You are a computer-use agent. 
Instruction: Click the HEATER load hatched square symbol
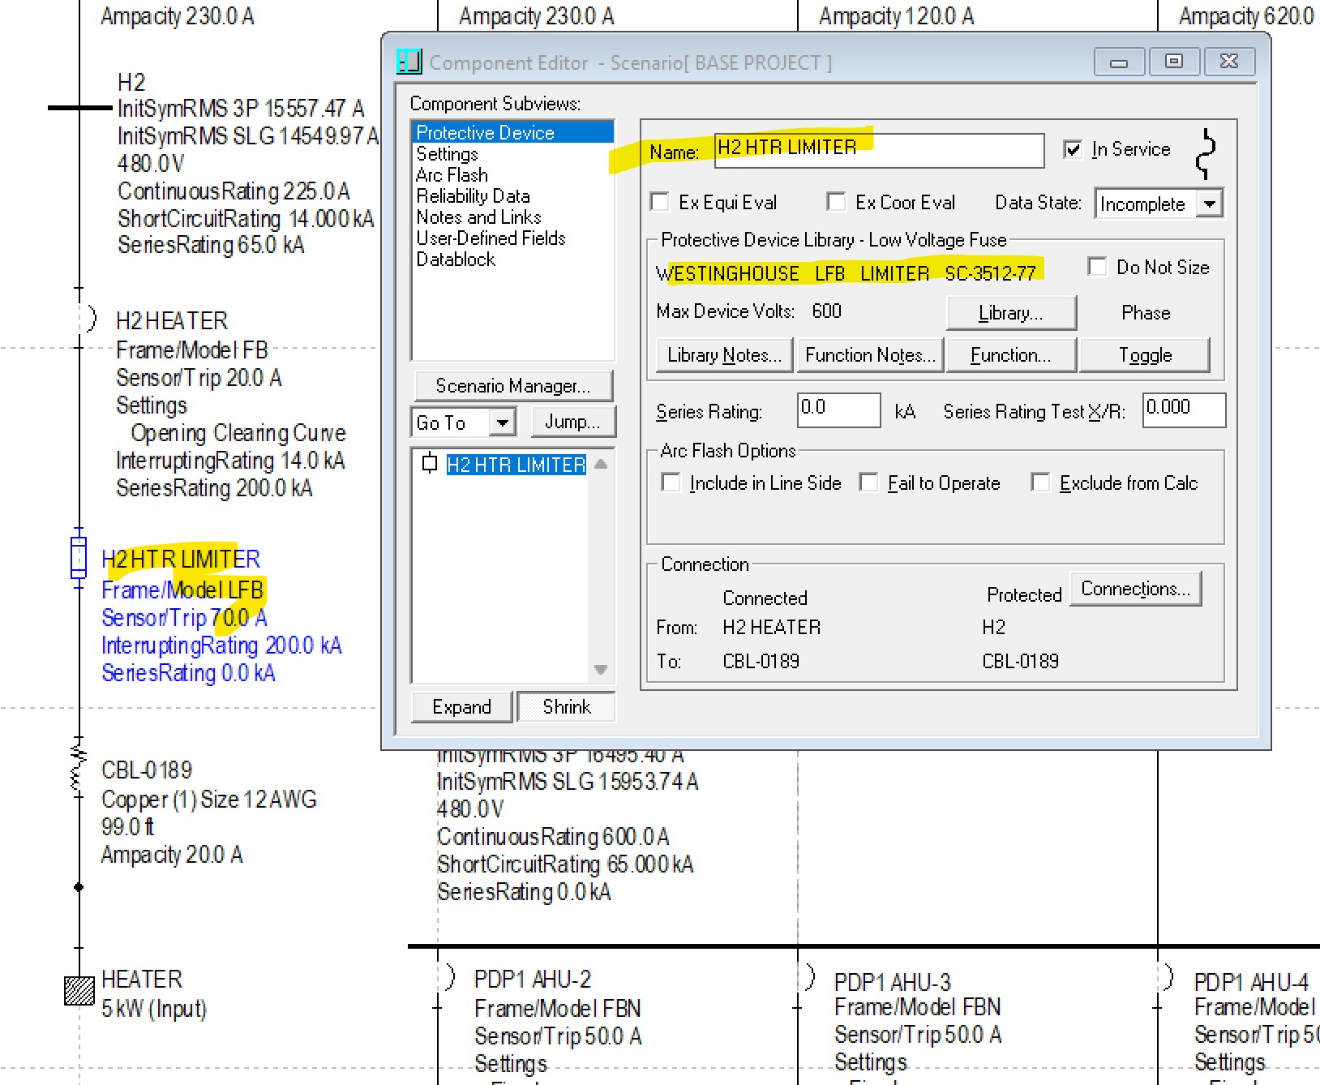click(79, 991)
